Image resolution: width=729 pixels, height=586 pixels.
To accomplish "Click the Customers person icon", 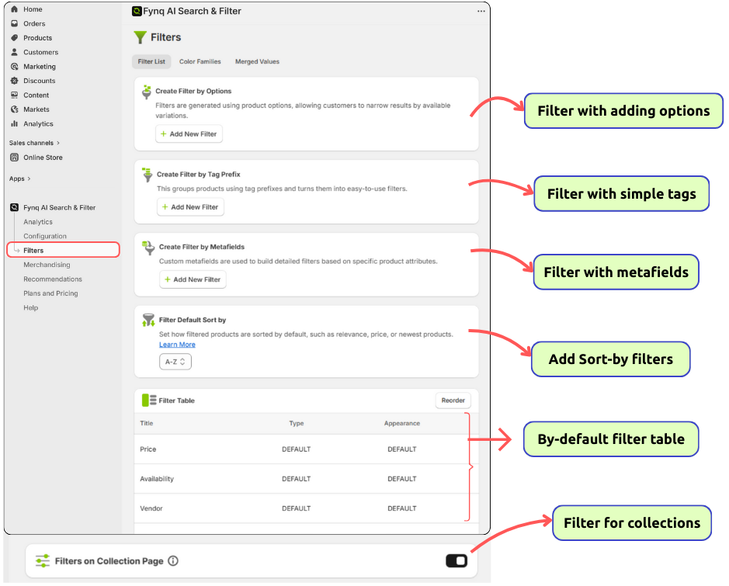I will point(15,52).
